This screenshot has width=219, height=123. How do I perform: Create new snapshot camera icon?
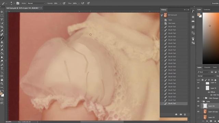pyautogui.click(x=181, y=114)
